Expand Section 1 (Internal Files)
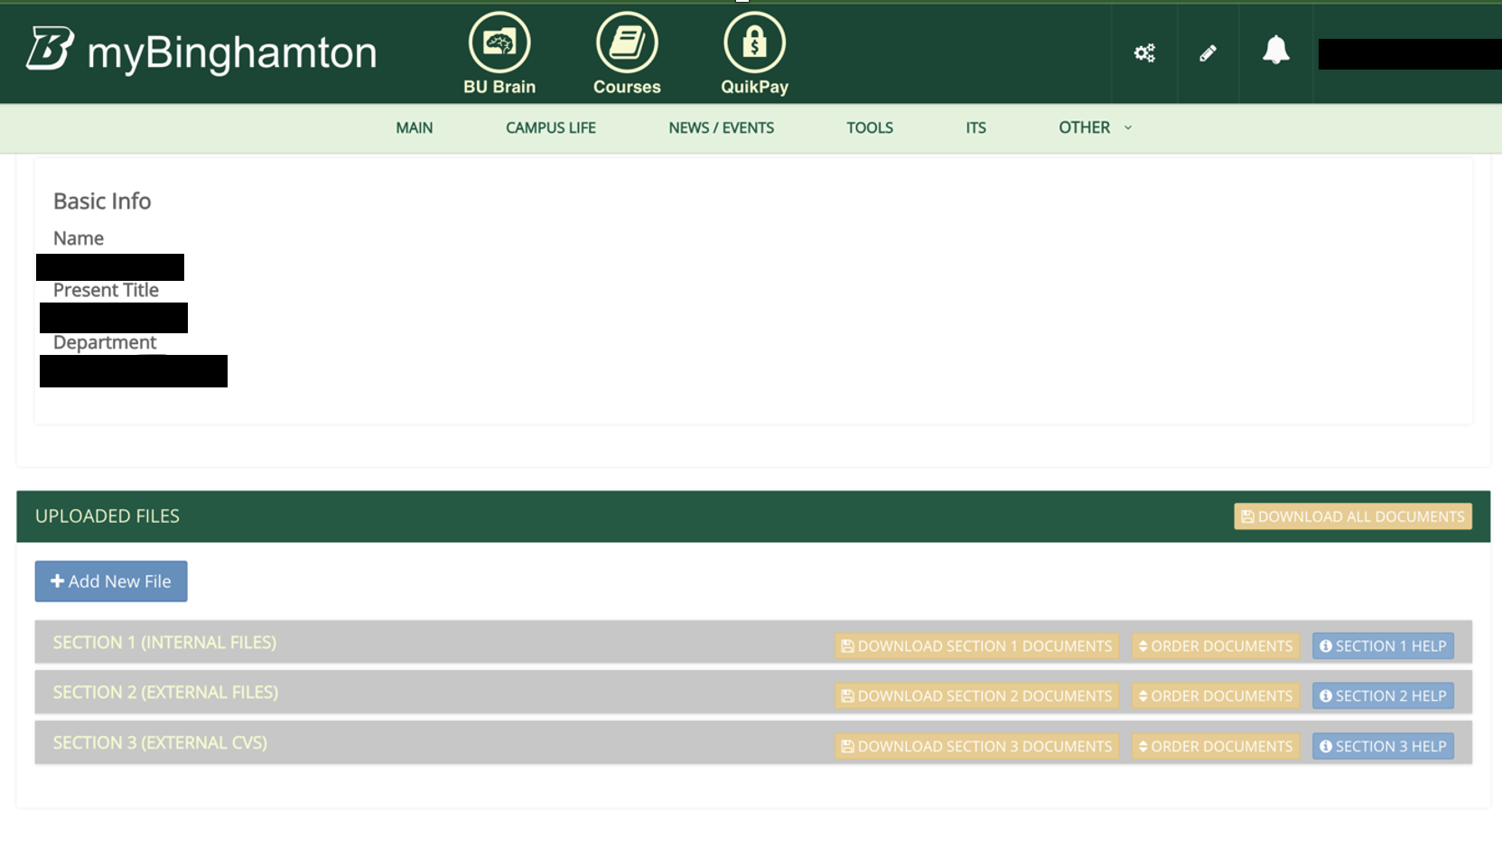Viewport: 1502px width, 848px height. [164, 642]
